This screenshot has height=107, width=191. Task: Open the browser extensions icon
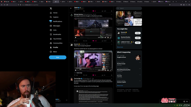(x=184, y=5)
